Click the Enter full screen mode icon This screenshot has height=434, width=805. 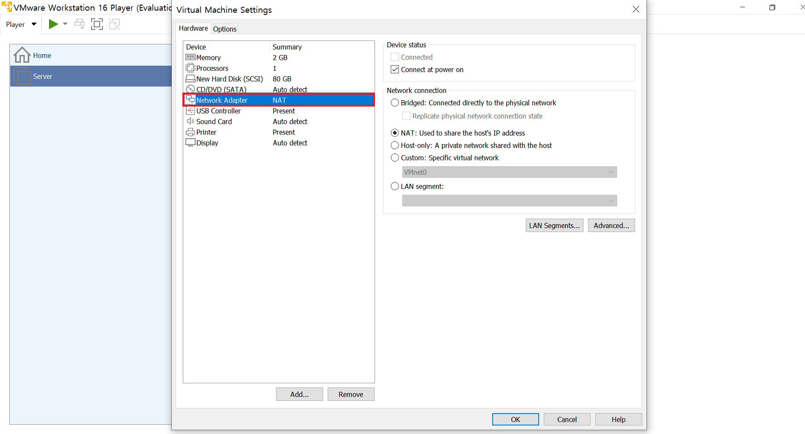97,24
